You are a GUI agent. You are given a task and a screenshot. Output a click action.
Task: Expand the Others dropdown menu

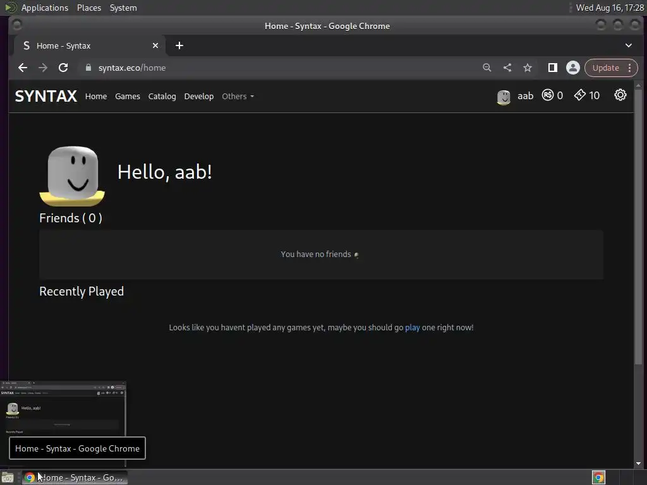[238, 96]
